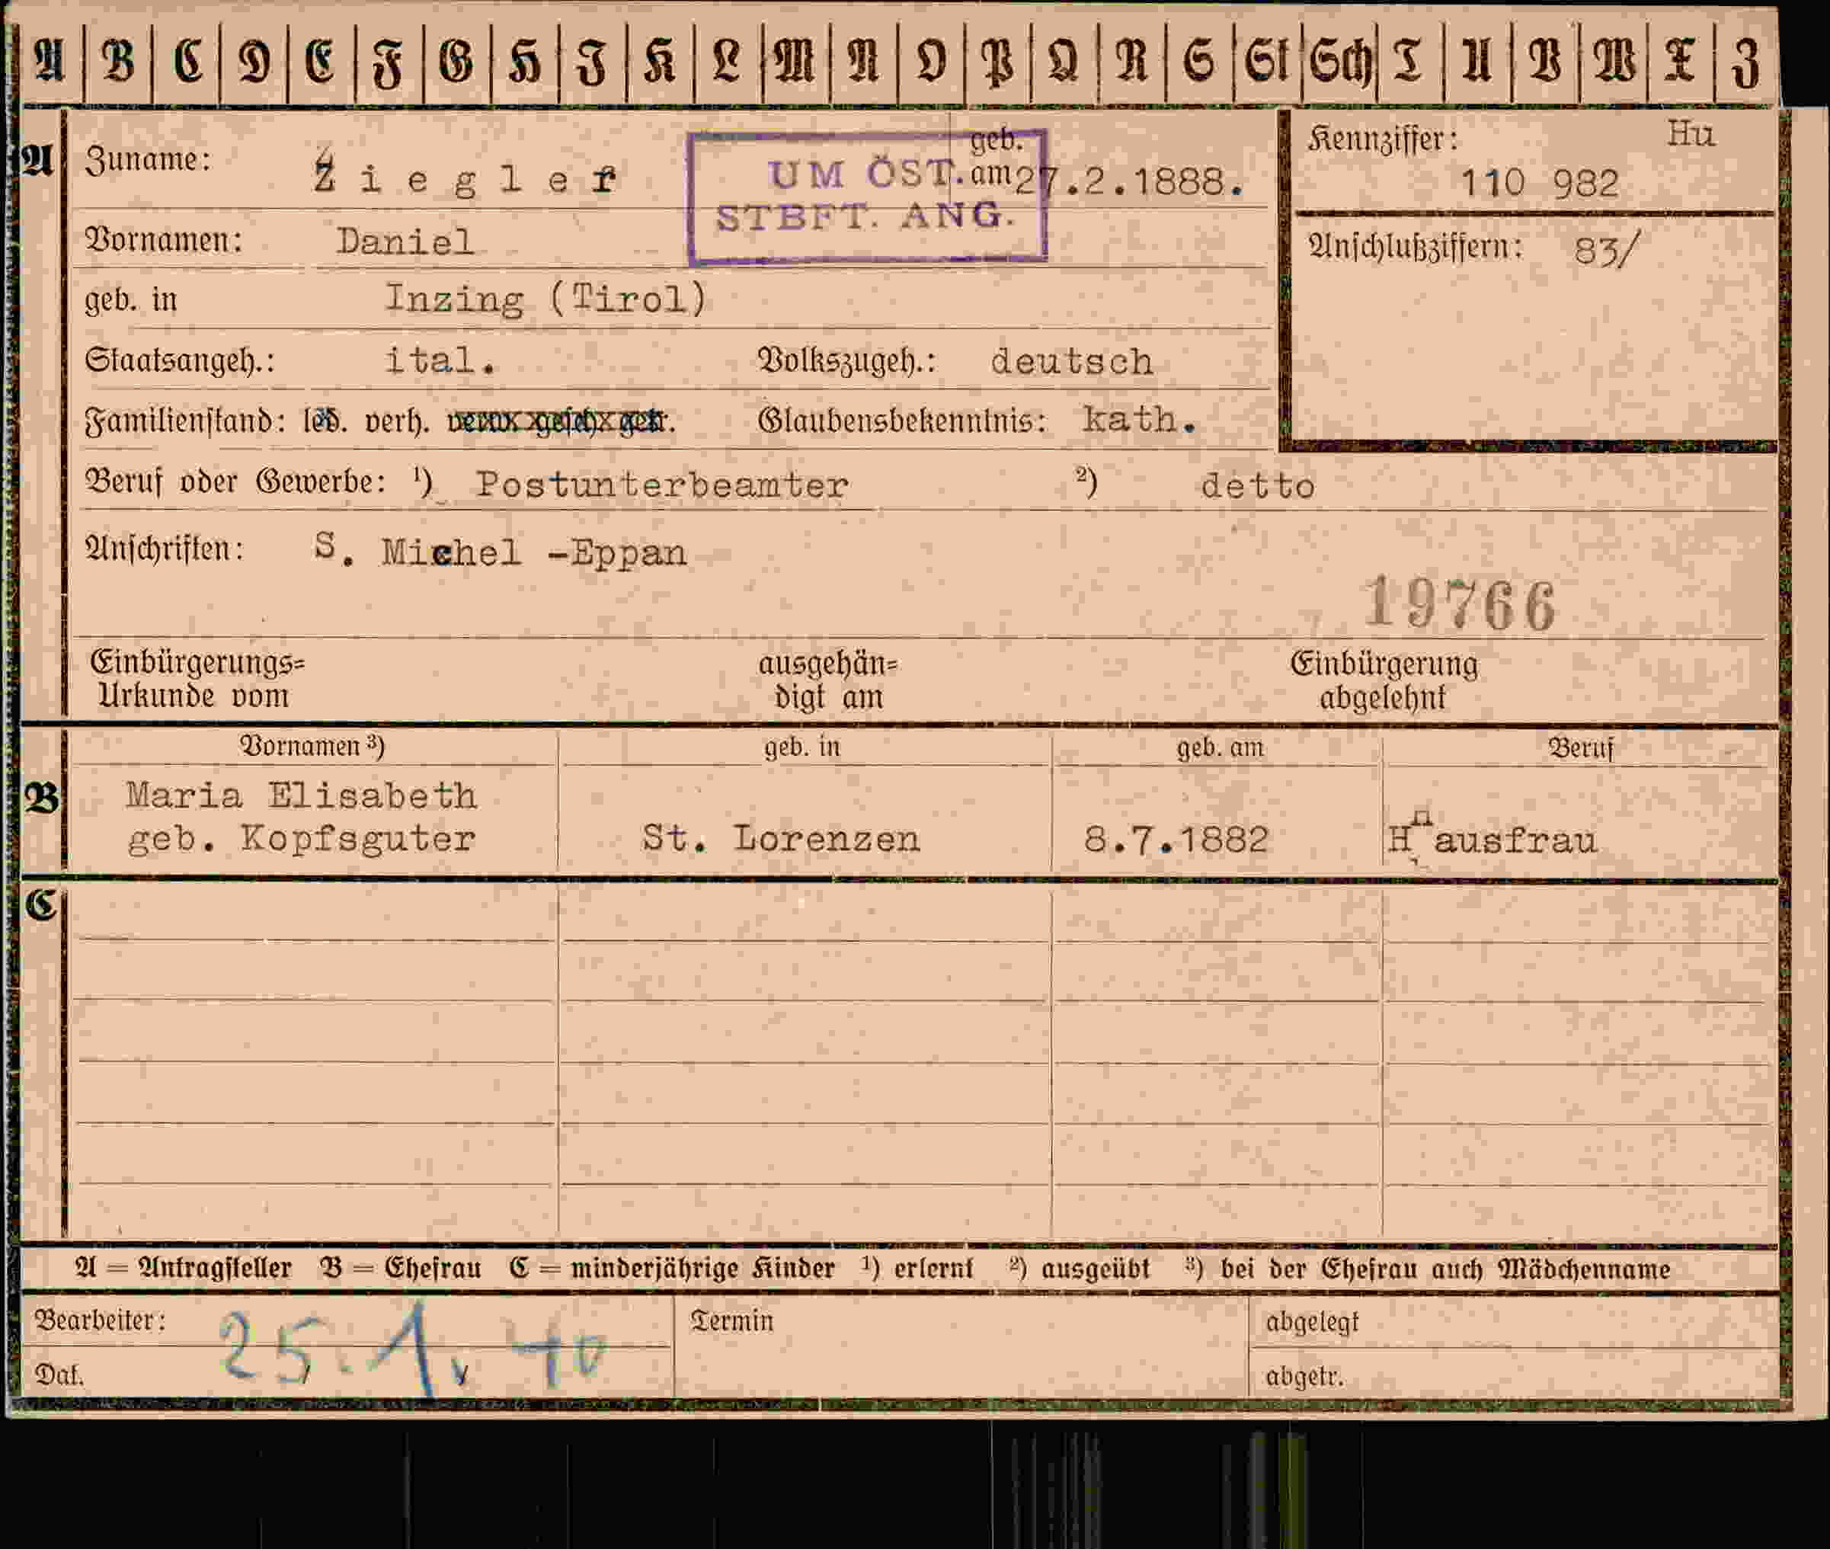This screenshot has height=1549, width=1830.
Task: Select the "Anschlußziffern:" label
Action: 1415,247
